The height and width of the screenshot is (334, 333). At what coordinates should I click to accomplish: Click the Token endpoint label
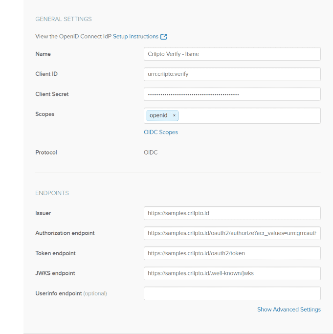(x=55, y=253)
